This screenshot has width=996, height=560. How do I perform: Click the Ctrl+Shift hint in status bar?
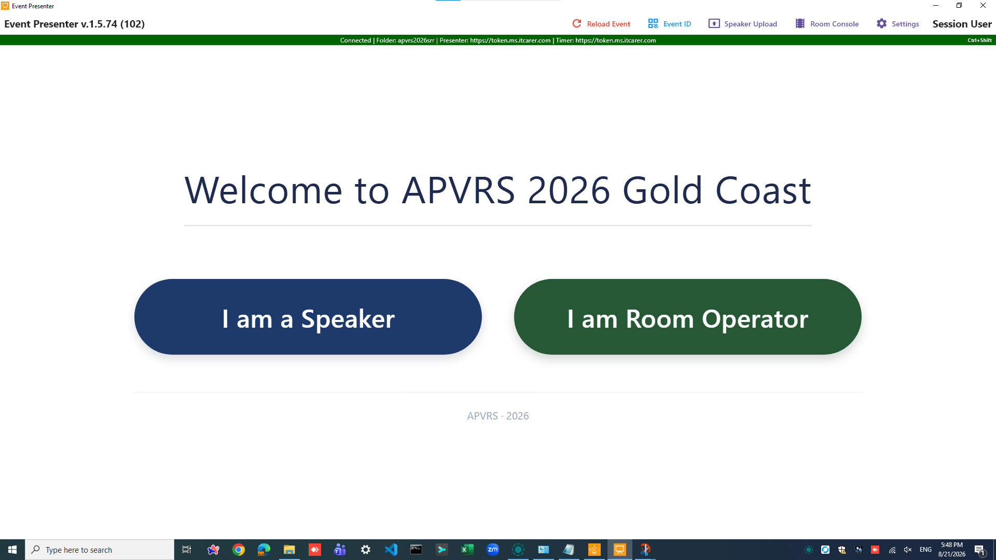pos(979,40)
